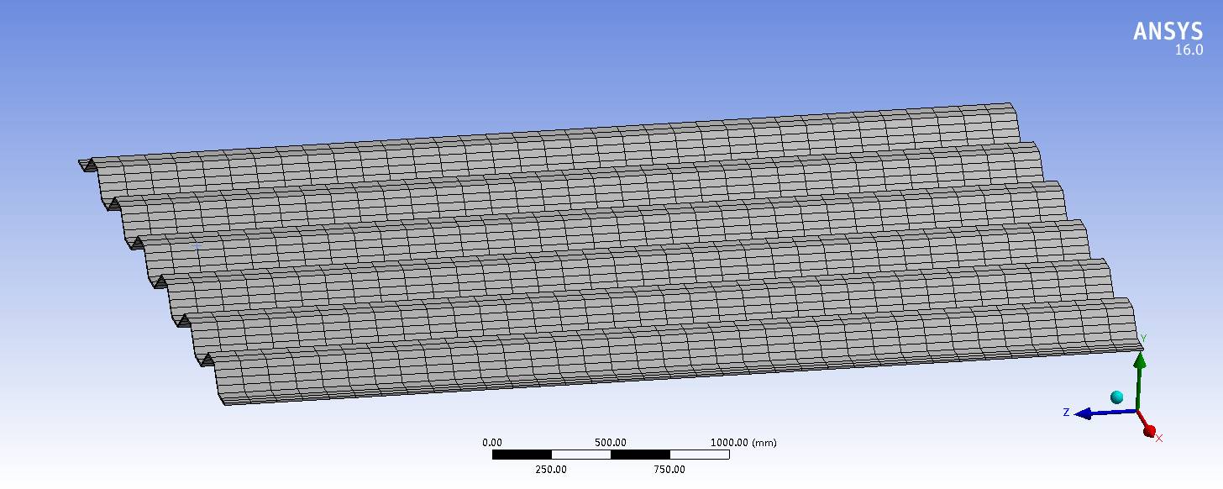Click the 250.00 scale label
Image resolution: width=1223 pixels, height=489 pixels.
[551, 470]
